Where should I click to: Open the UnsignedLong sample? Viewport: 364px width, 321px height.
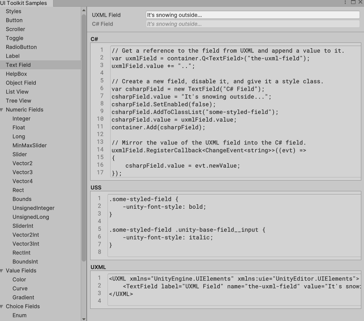[31, 217]
